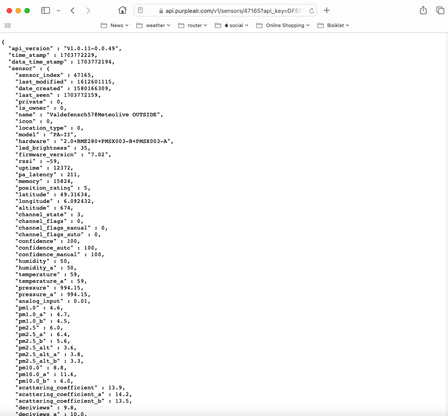
Task: Expand the weather bookmarks folder
Action: [153, 25]
